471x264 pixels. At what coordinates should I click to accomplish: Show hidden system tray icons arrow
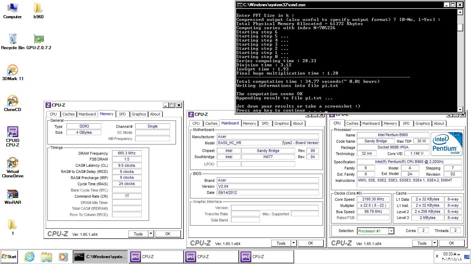(437, 256)
